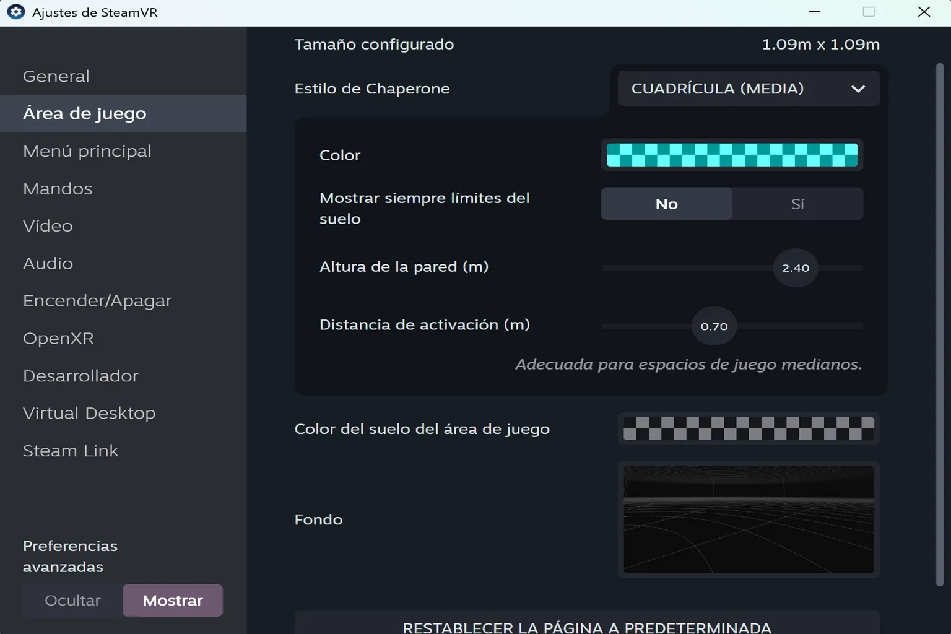The width and height of the screenshot is (951, 634).
Task: Click the SteamVR settings app icon
Action: coord(15,12)
